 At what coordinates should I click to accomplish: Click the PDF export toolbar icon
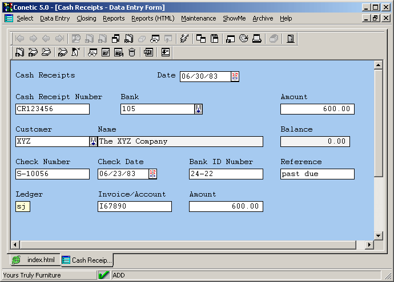tap(148, 52)
